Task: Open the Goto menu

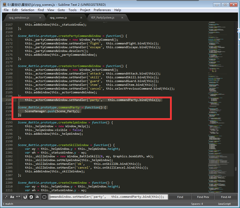Action: pyautogui.click(x=61, y=10)
